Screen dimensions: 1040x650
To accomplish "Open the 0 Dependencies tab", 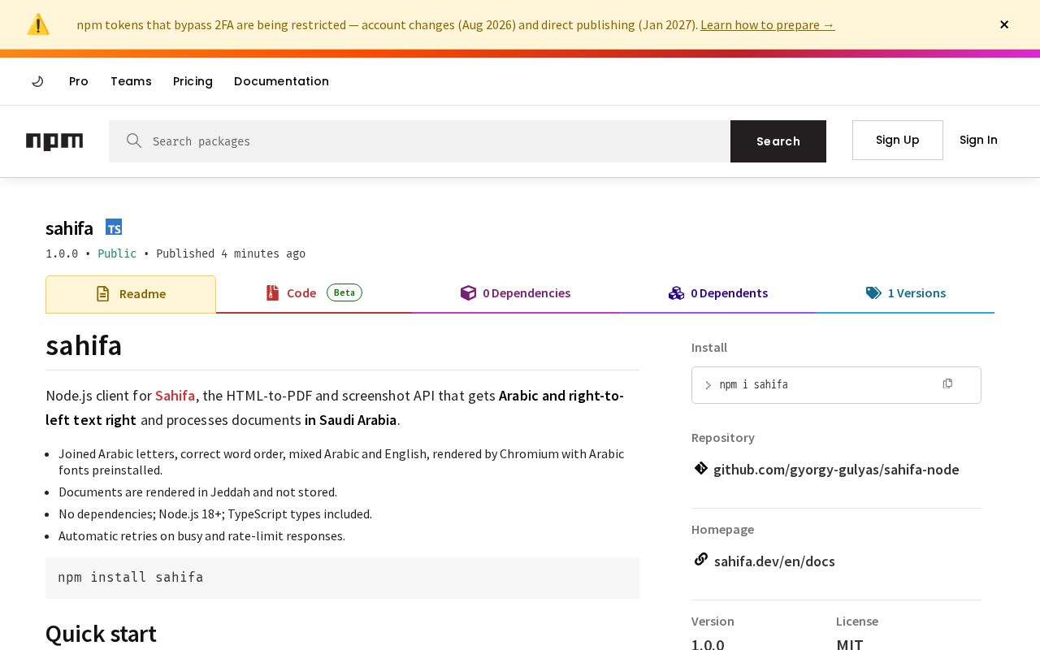I will 515,293.
